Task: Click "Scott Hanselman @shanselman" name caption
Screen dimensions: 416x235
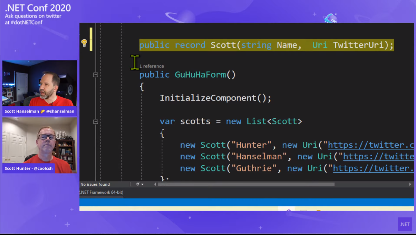Action: pos(40,111)
